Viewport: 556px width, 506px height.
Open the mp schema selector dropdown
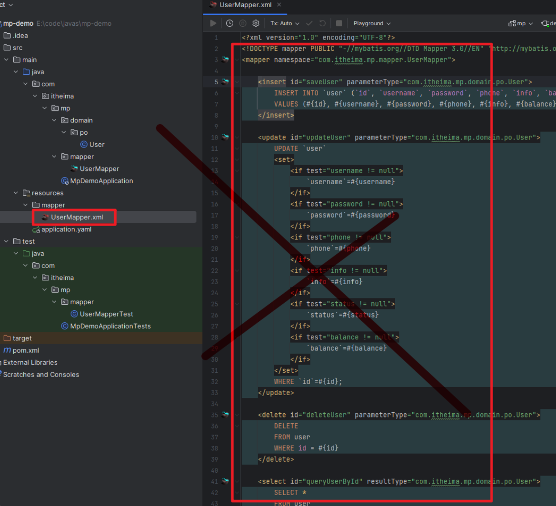tap(521, 23)
